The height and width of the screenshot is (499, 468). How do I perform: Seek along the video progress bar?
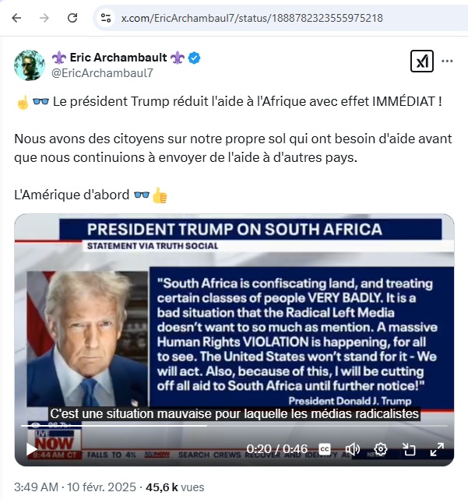234,426
